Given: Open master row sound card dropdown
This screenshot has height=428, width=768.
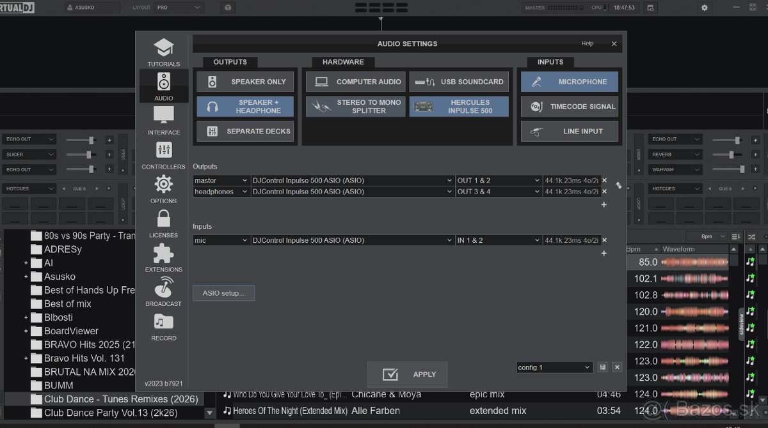Looking at the screenshot, I should pos(353,180).
